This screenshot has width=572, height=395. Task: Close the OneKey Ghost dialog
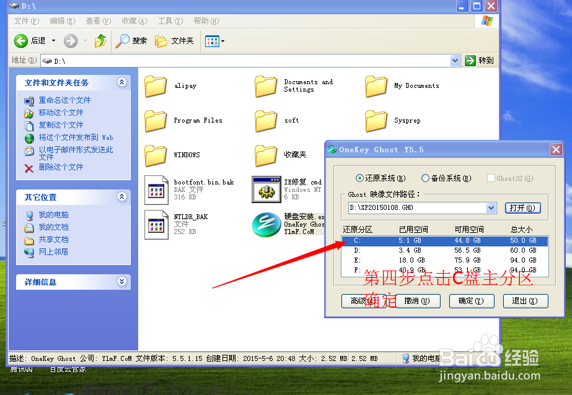pos(556,149)
